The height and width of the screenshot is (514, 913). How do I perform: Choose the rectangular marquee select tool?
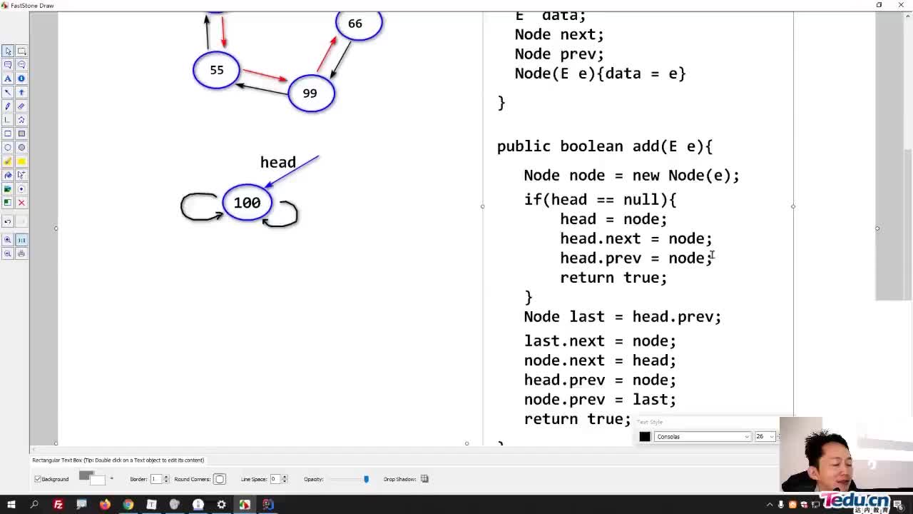click(21, 51)
